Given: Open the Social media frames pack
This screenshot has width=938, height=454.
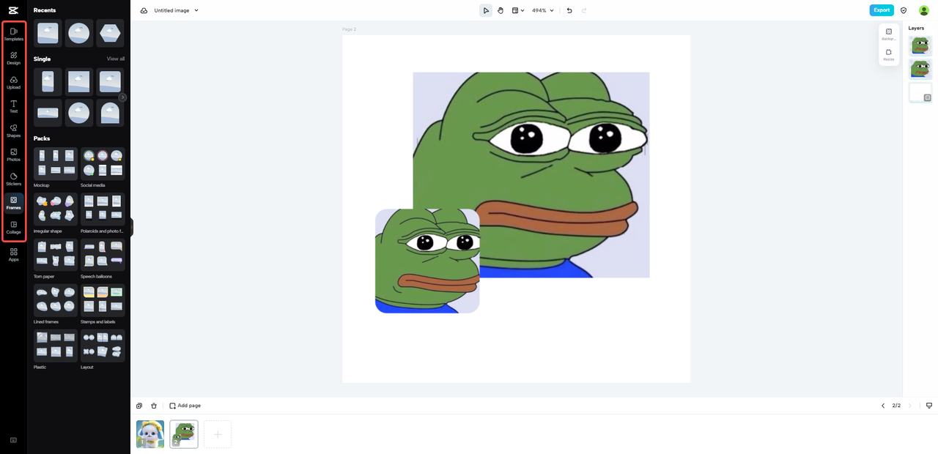Looking at the screenshot, I should coord(103,164).
